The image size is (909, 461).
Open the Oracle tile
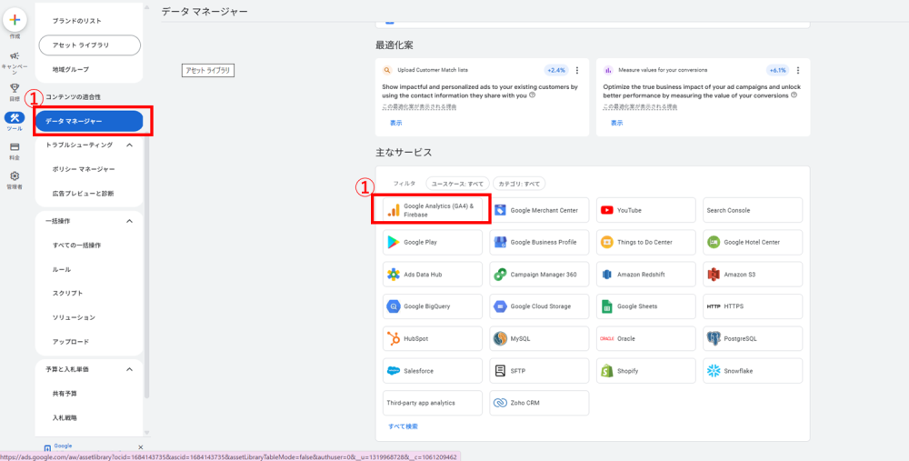coord(645,338)
